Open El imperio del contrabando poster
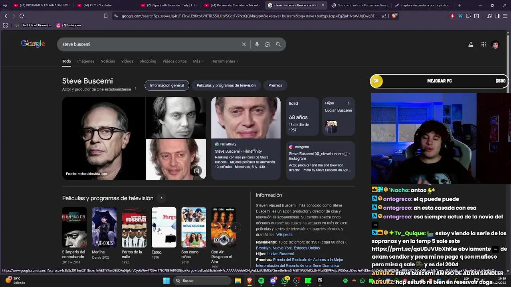 (x=74, y=227)
